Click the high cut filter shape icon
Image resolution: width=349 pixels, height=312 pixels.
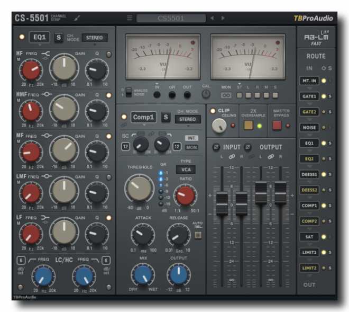point(95,260)
